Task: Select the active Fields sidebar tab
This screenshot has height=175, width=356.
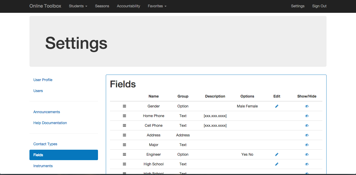Action: click(x=64, y=155)
